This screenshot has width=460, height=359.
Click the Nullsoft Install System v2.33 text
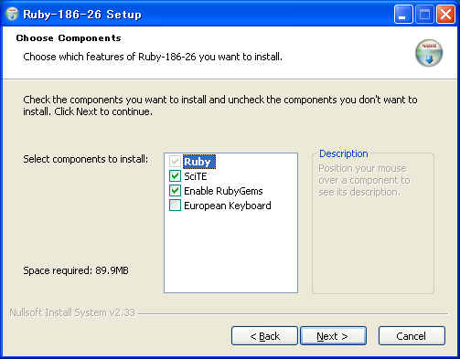click(72, 312)
